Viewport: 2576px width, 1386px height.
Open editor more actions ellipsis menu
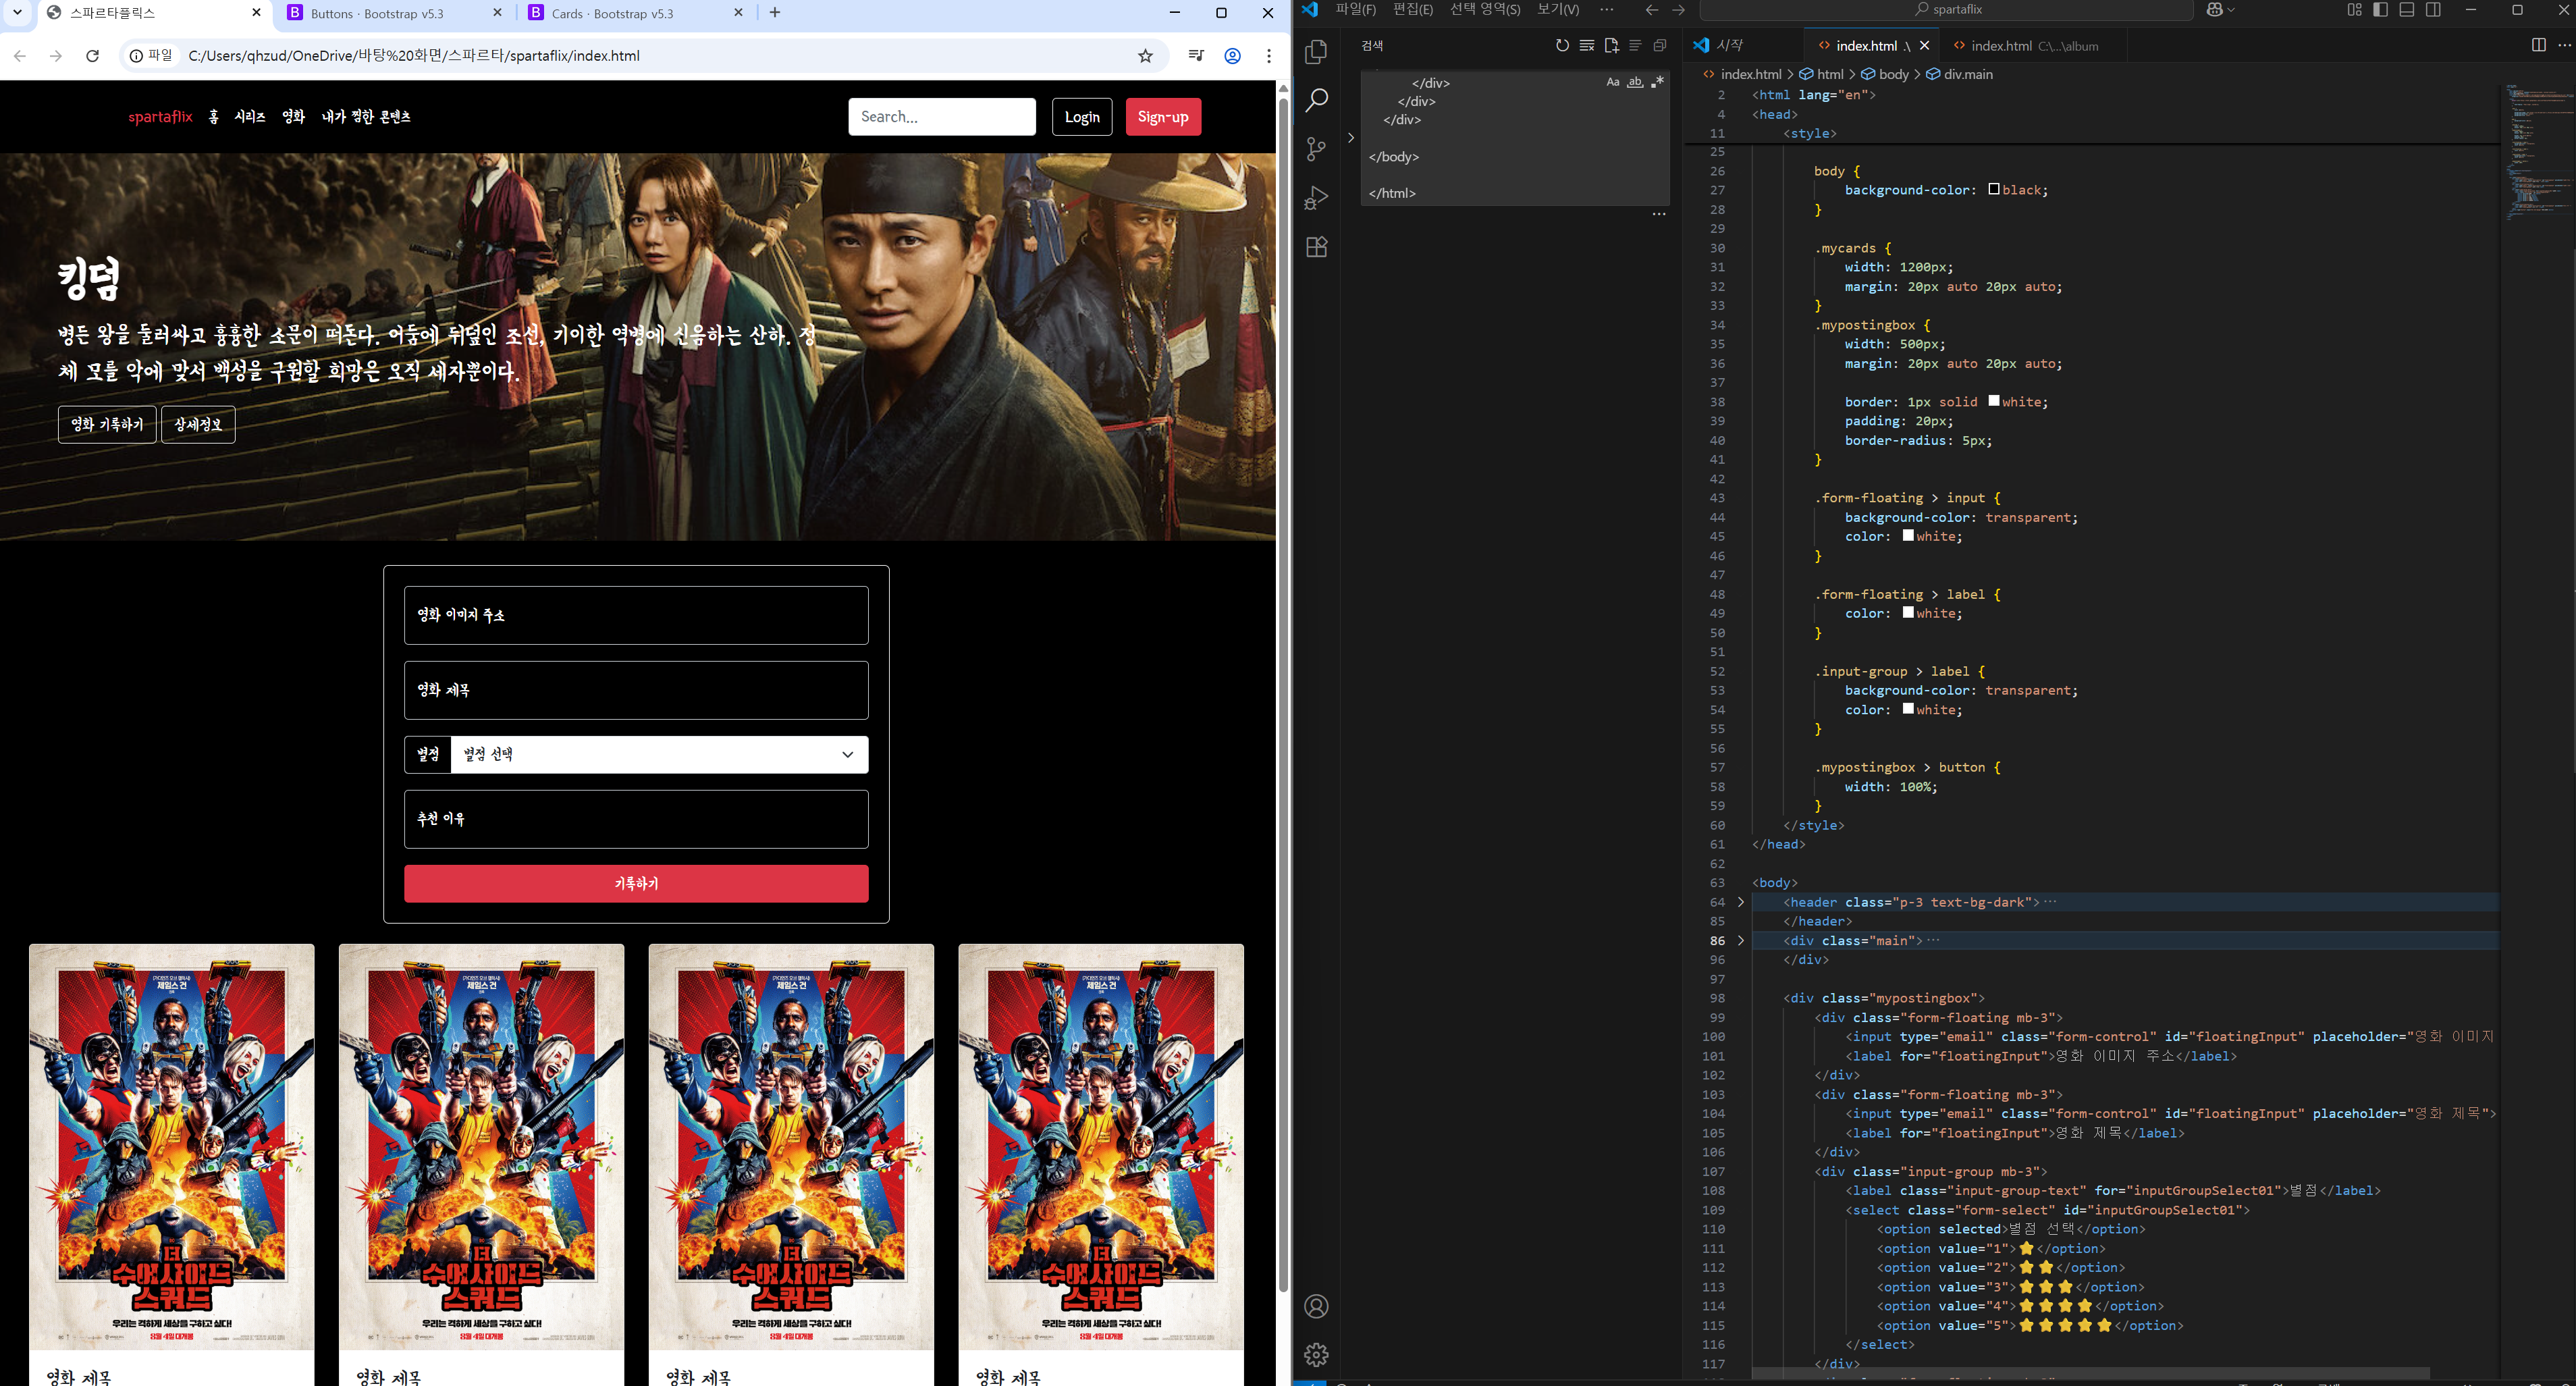tap(2564, 45)
